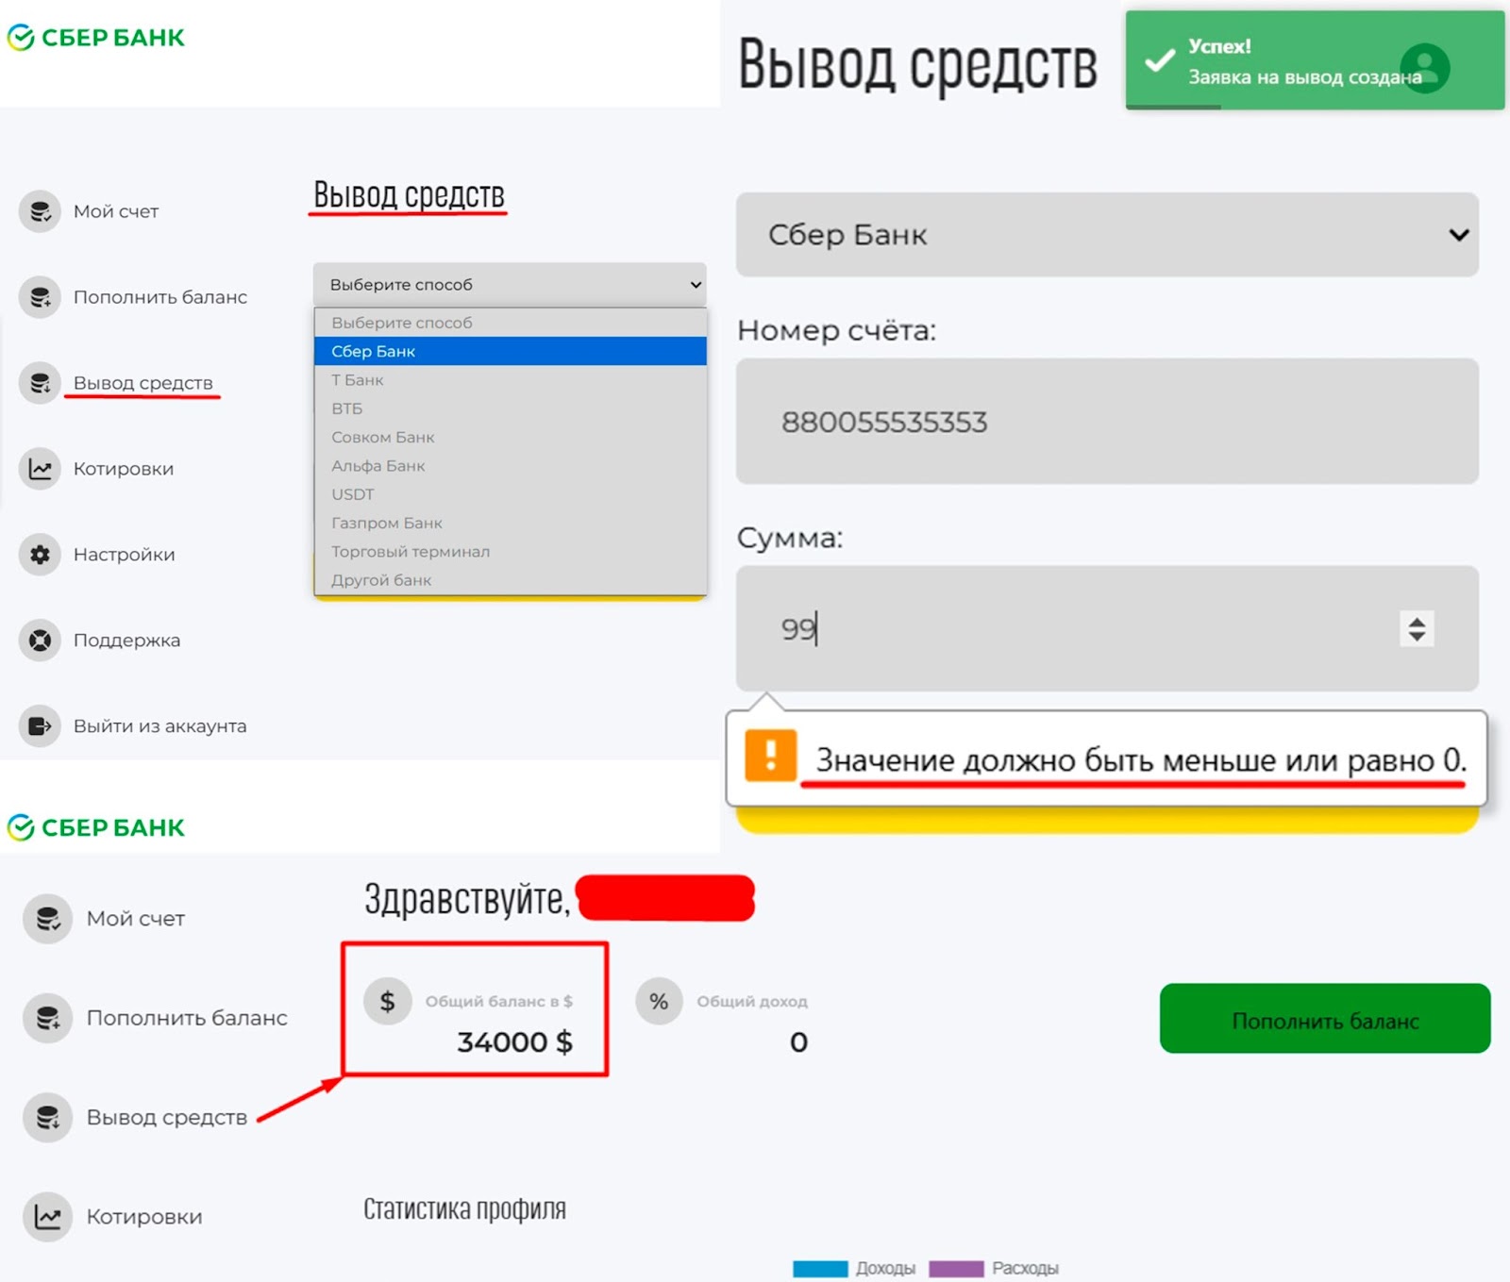
Task: Click the dollar icon of 'Общий баланс'
Action: click(388, 1001)
